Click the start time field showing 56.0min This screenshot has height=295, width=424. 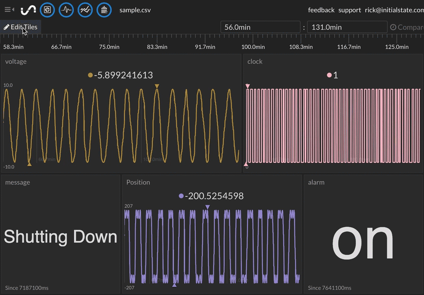click(260, 27)
